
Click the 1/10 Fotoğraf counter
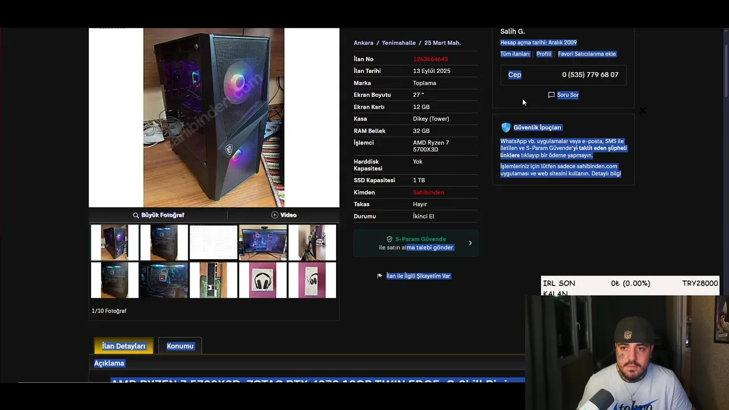(x=109, y=311)
